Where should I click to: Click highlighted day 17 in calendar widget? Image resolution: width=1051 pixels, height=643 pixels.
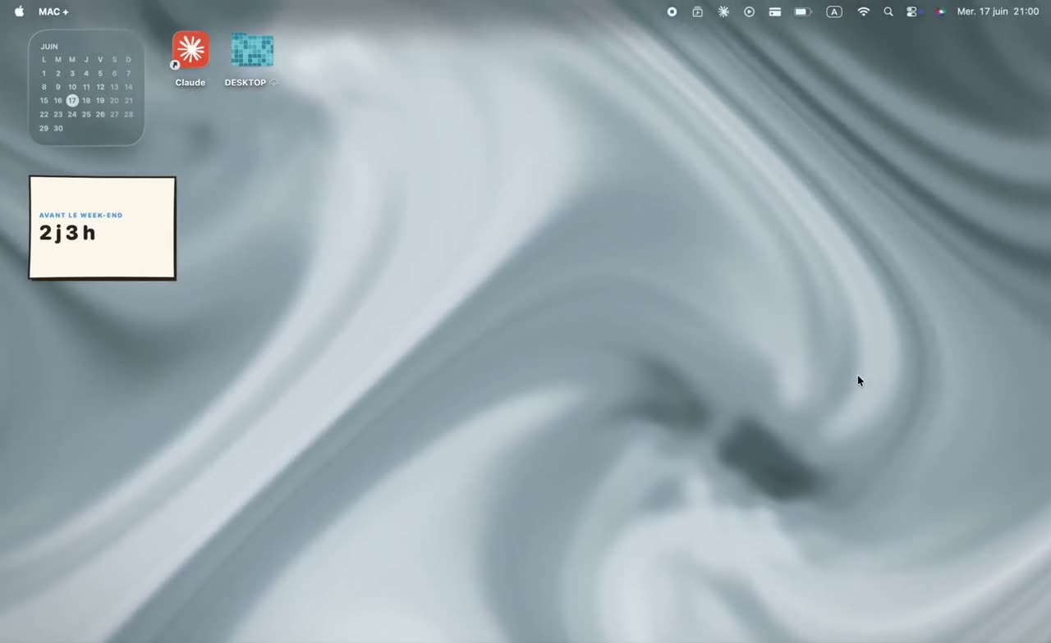coord(72,100)
